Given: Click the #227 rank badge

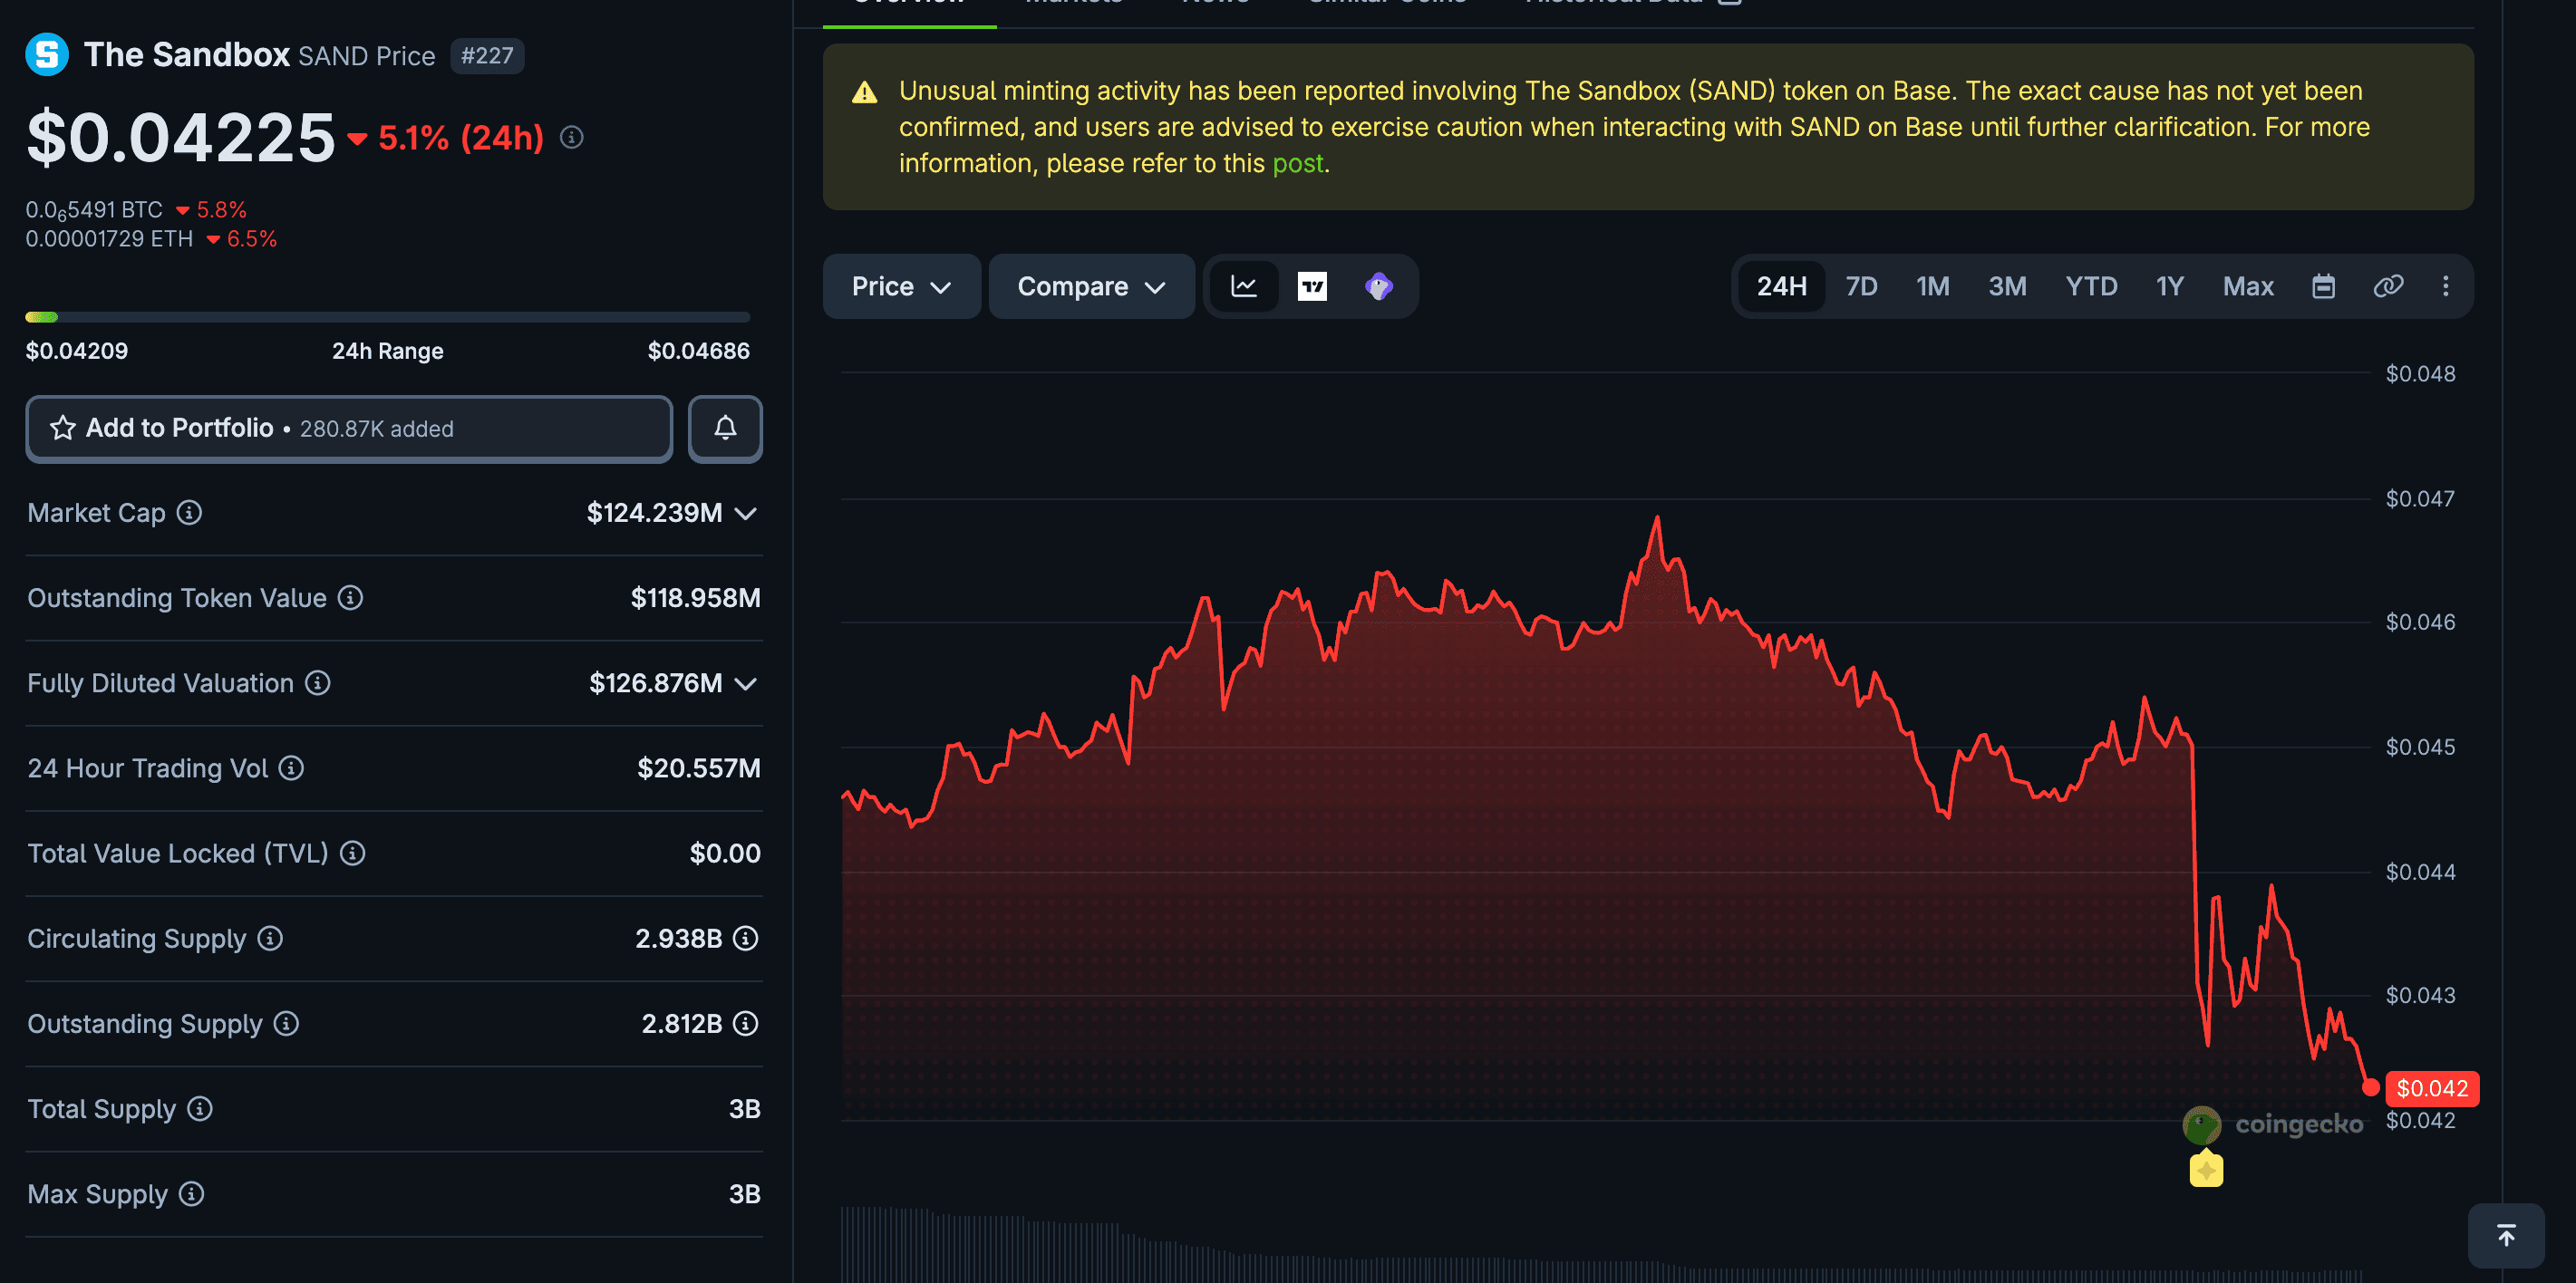Looking at the screenshot, I should [487, 55].
